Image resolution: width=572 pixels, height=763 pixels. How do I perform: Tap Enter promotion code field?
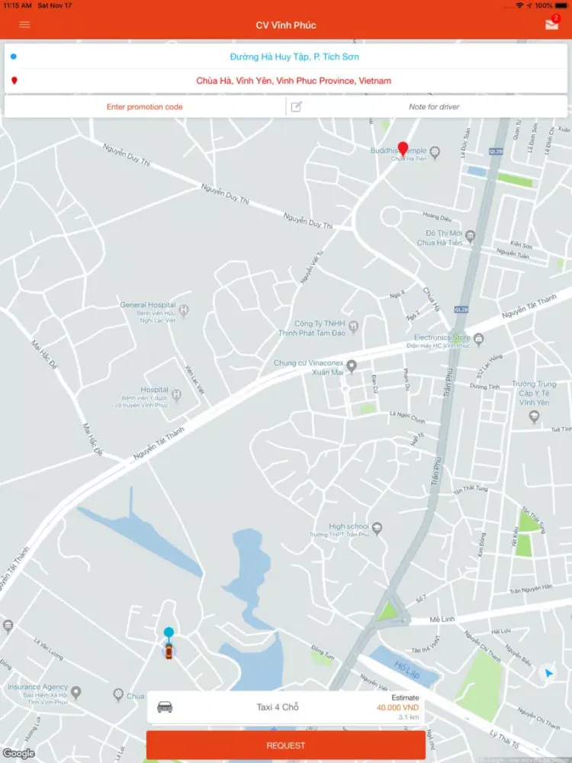click(x=144, y=107)
